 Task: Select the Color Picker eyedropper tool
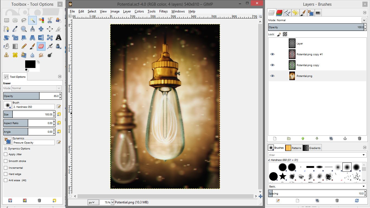[15, 29]
